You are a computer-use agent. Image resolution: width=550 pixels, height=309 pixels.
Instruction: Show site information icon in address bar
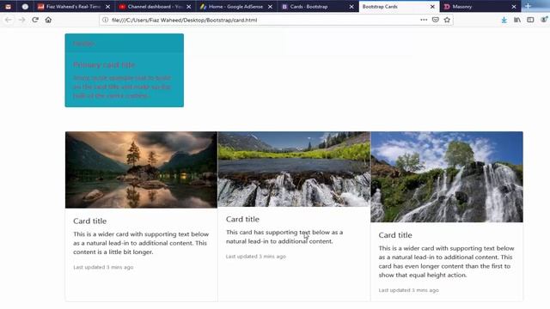click(105, 20)
